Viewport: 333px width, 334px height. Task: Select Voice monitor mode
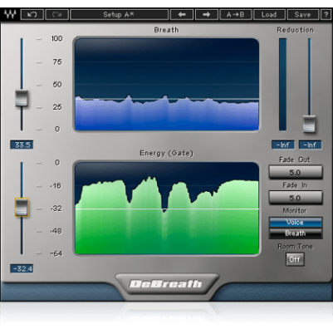tap(296, 223)
